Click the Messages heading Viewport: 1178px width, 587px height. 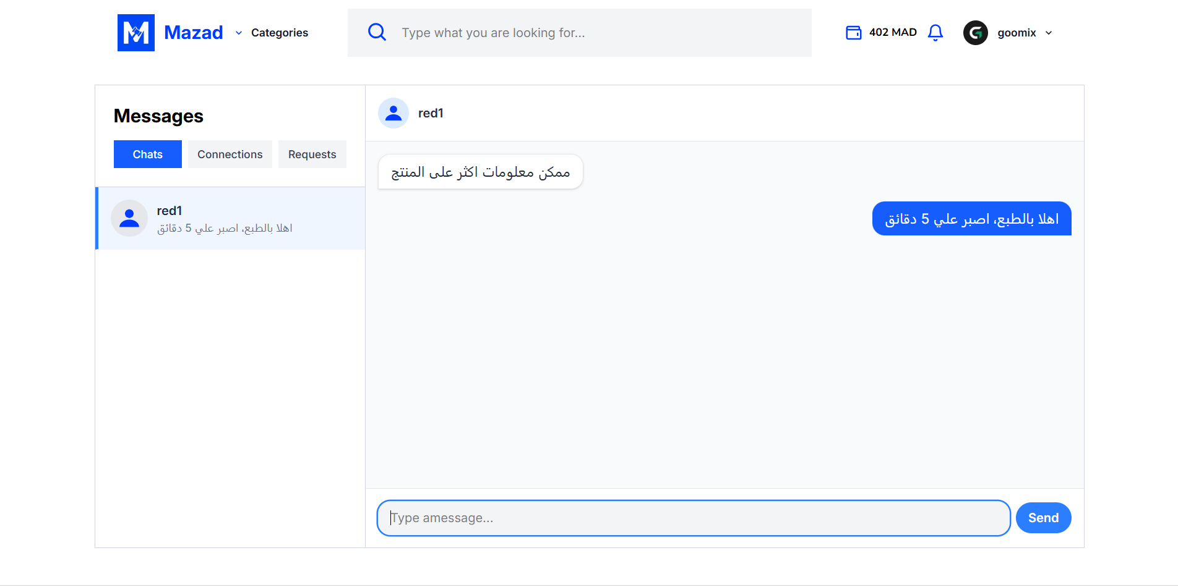coord(158,116)
